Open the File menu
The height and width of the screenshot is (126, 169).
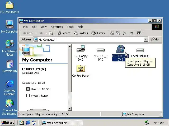point(25,27)
